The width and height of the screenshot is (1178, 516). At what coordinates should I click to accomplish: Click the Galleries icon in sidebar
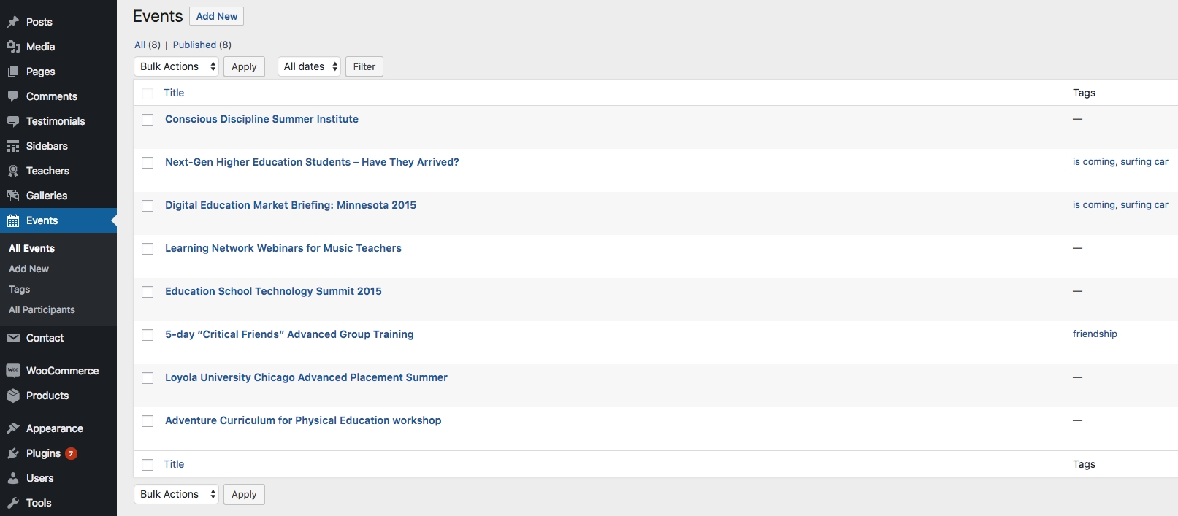(13, 196)
